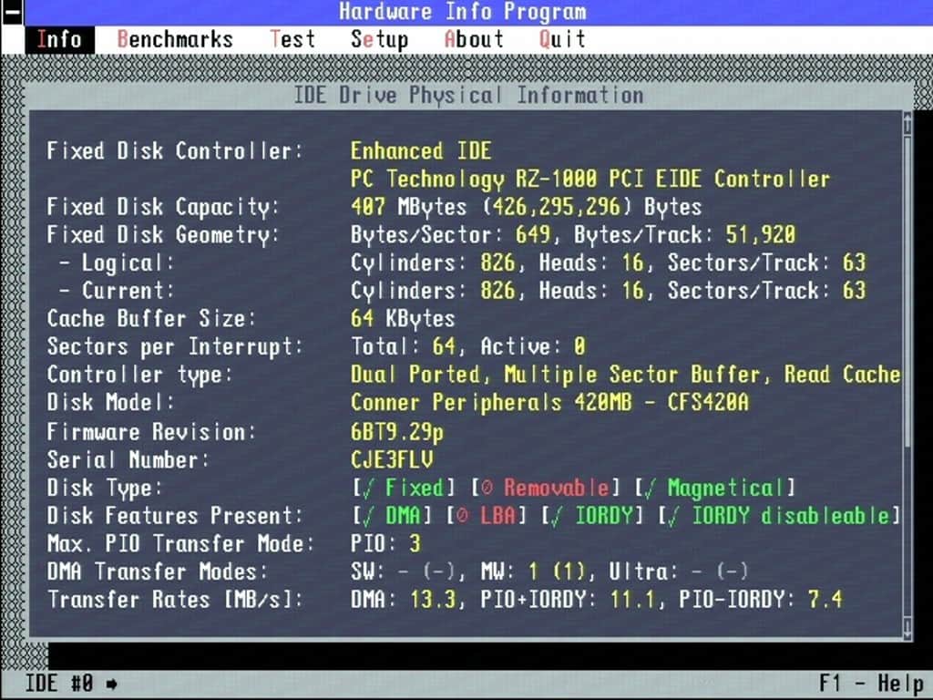Open the Test menu

point(292,40)
